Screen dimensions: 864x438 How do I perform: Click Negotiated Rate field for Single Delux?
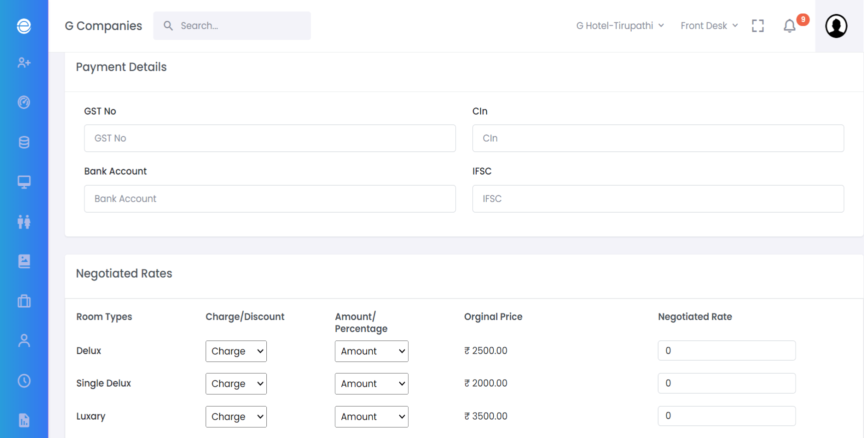(727, 383)
